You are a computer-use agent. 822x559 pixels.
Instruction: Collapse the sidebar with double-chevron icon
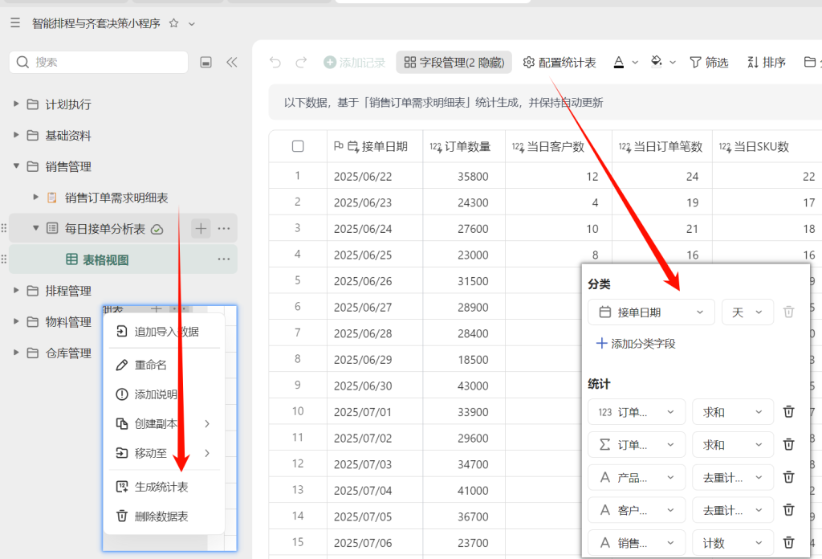(232, 63)
